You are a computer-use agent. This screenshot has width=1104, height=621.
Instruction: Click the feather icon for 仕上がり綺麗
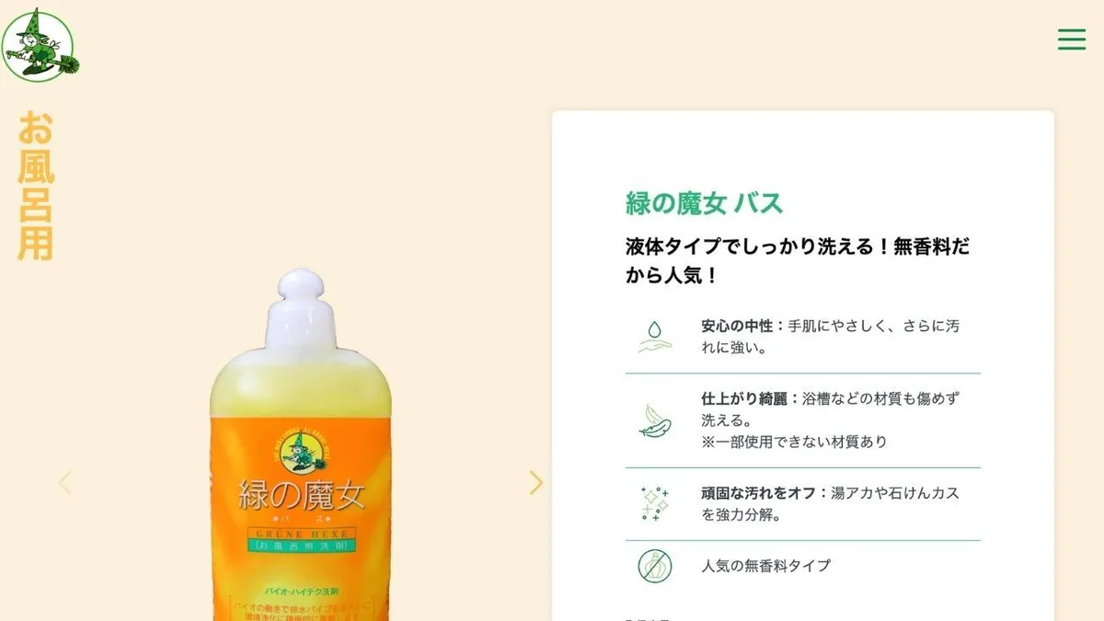point(655,420)
